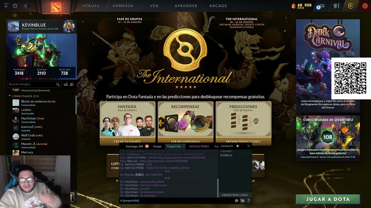Click ABANDONAR CANAL button
The image size is (371, 208).
tap(235, 195)
